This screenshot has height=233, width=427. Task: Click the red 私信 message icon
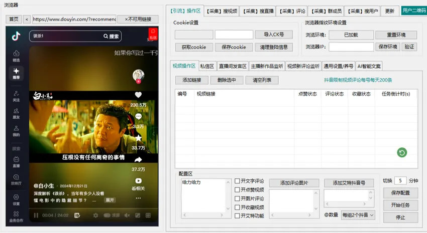point(153,34)
